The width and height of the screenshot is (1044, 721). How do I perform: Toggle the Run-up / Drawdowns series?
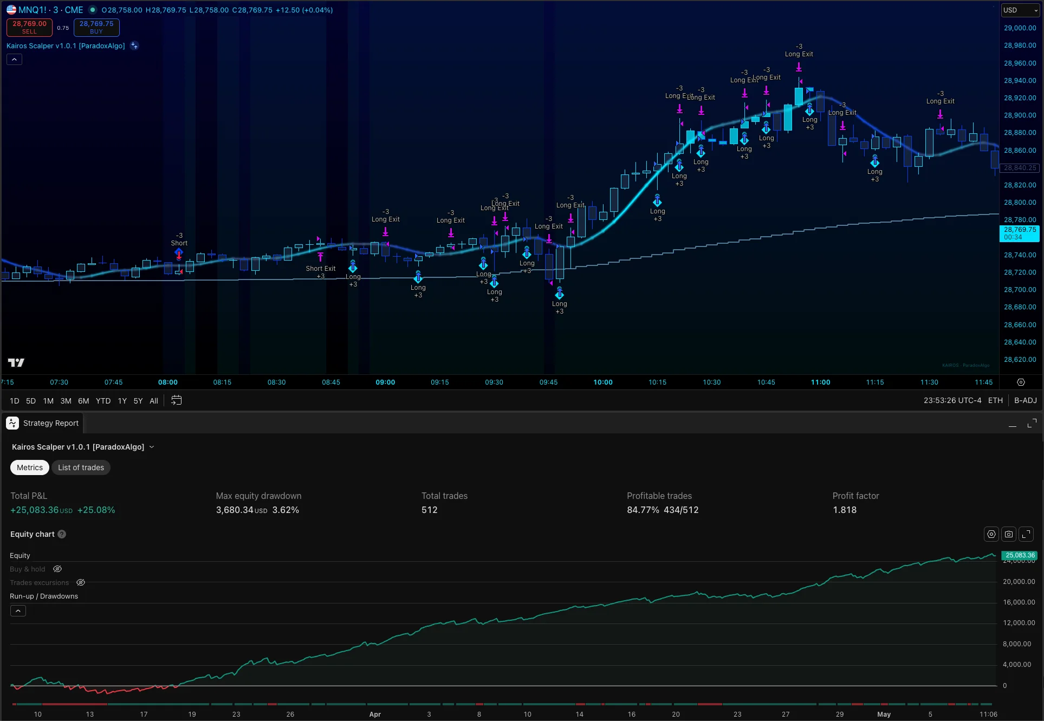click(44, 596)
